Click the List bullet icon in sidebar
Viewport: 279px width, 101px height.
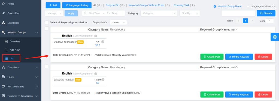[6, 58]
